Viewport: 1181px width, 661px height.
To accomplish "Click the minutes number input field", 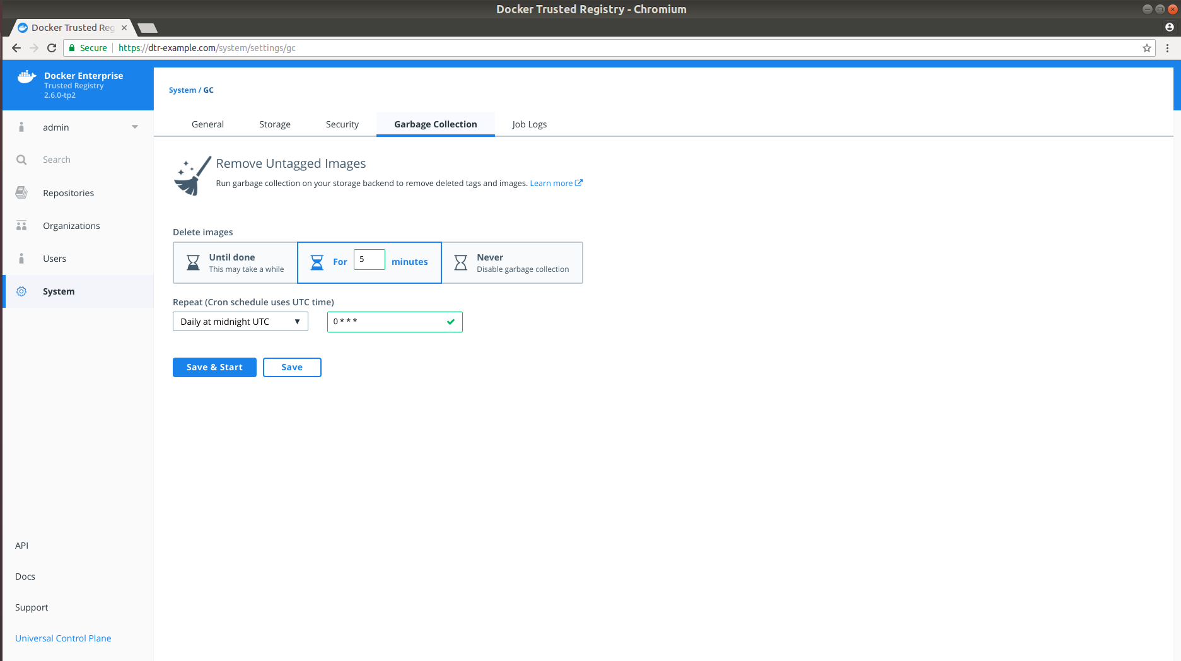I will point(369,260).
